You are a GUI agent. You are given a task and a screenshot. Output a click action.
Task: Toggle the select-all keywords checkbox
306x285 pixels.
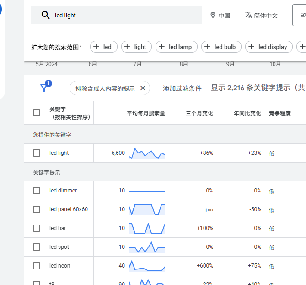37,113
